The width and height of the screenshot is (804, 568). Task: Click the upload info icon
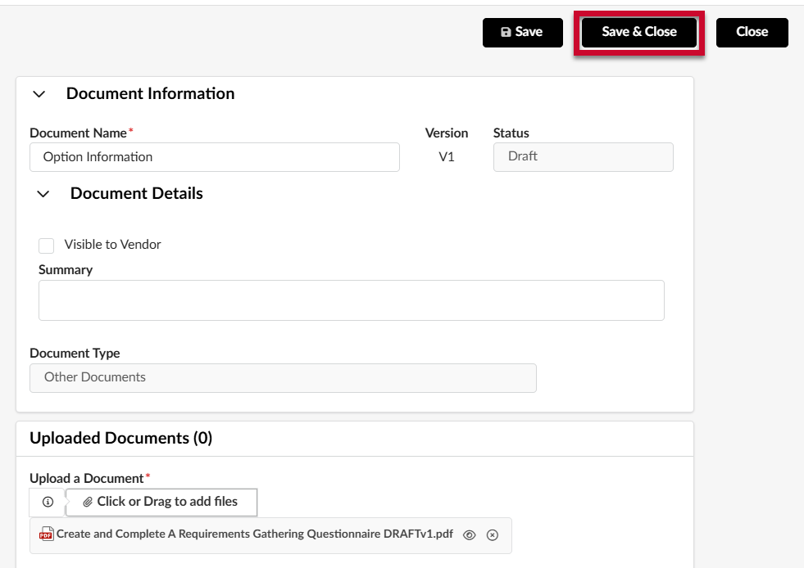48,502
